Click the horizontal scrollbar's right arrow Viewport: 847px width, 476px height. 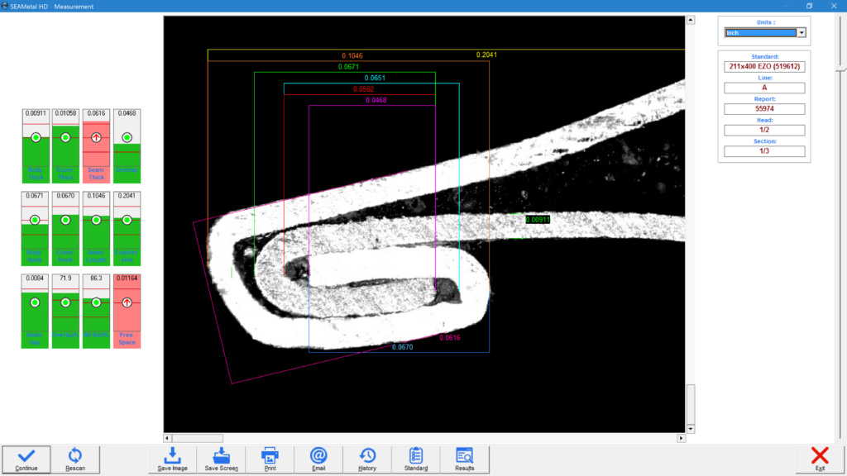point(681,438)
